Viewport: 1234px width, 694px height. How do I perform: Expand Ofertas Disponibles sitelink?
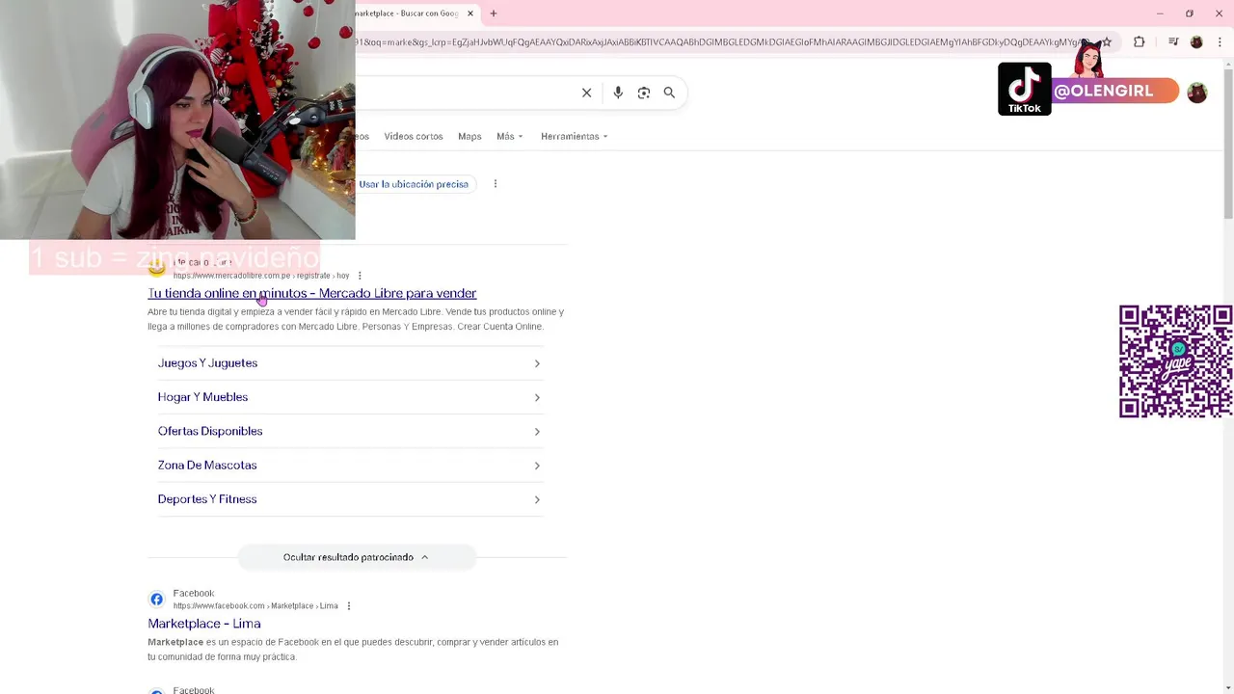tap(349, 431)
